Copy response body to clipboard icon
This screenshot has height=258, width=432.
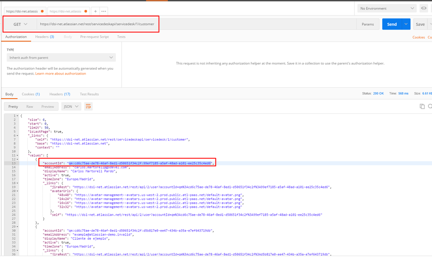[x=422, y=106]
